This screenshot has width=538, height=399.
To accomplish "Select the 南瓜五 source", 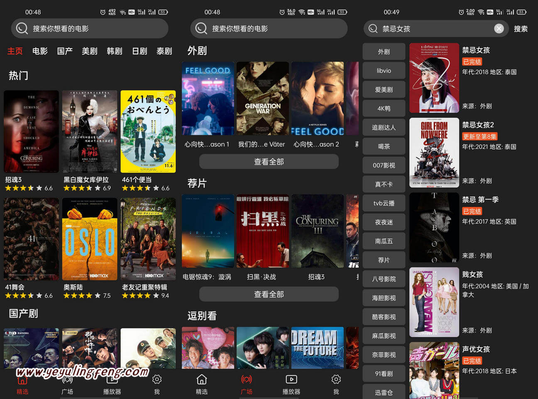I will coord(384,241).
